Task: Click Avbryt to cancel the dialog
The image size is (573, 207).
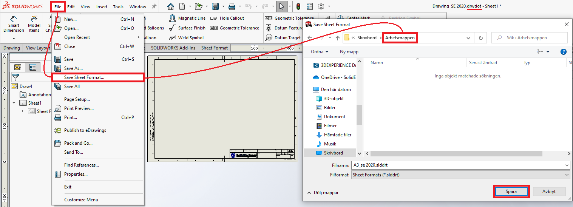Action: point(549,192)
